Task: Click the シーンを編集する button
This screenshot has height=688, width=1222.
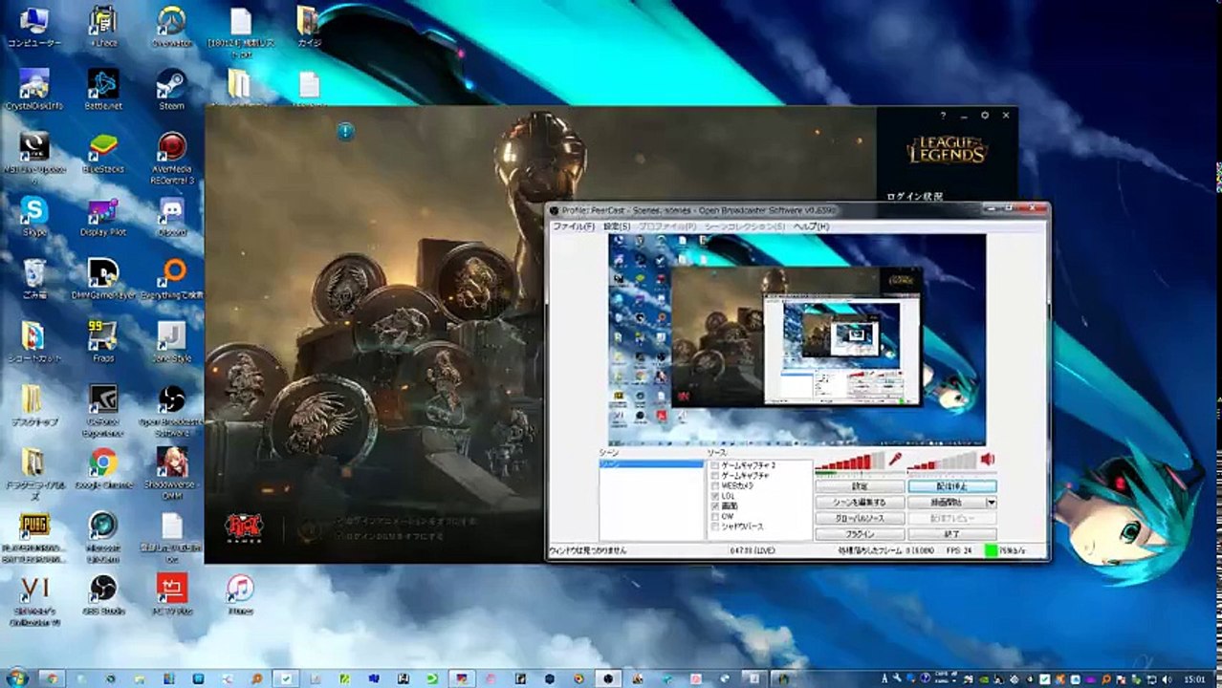Action: pos(860,503)
